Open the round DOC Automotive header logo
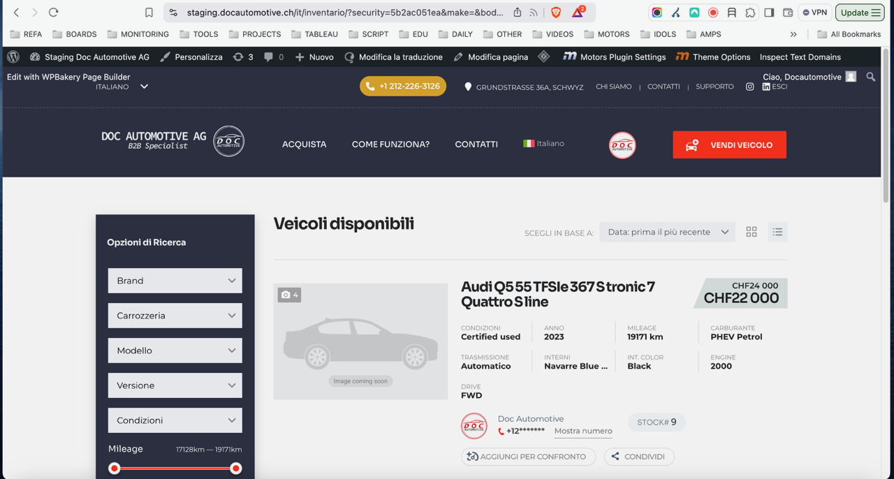 point(228,141)
